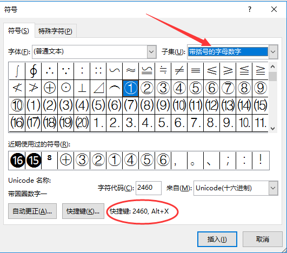The width and height of the screenshot is (287, 253).
Task: Pick the recent exclamation mark symbol
Action: tap(261, 161)
